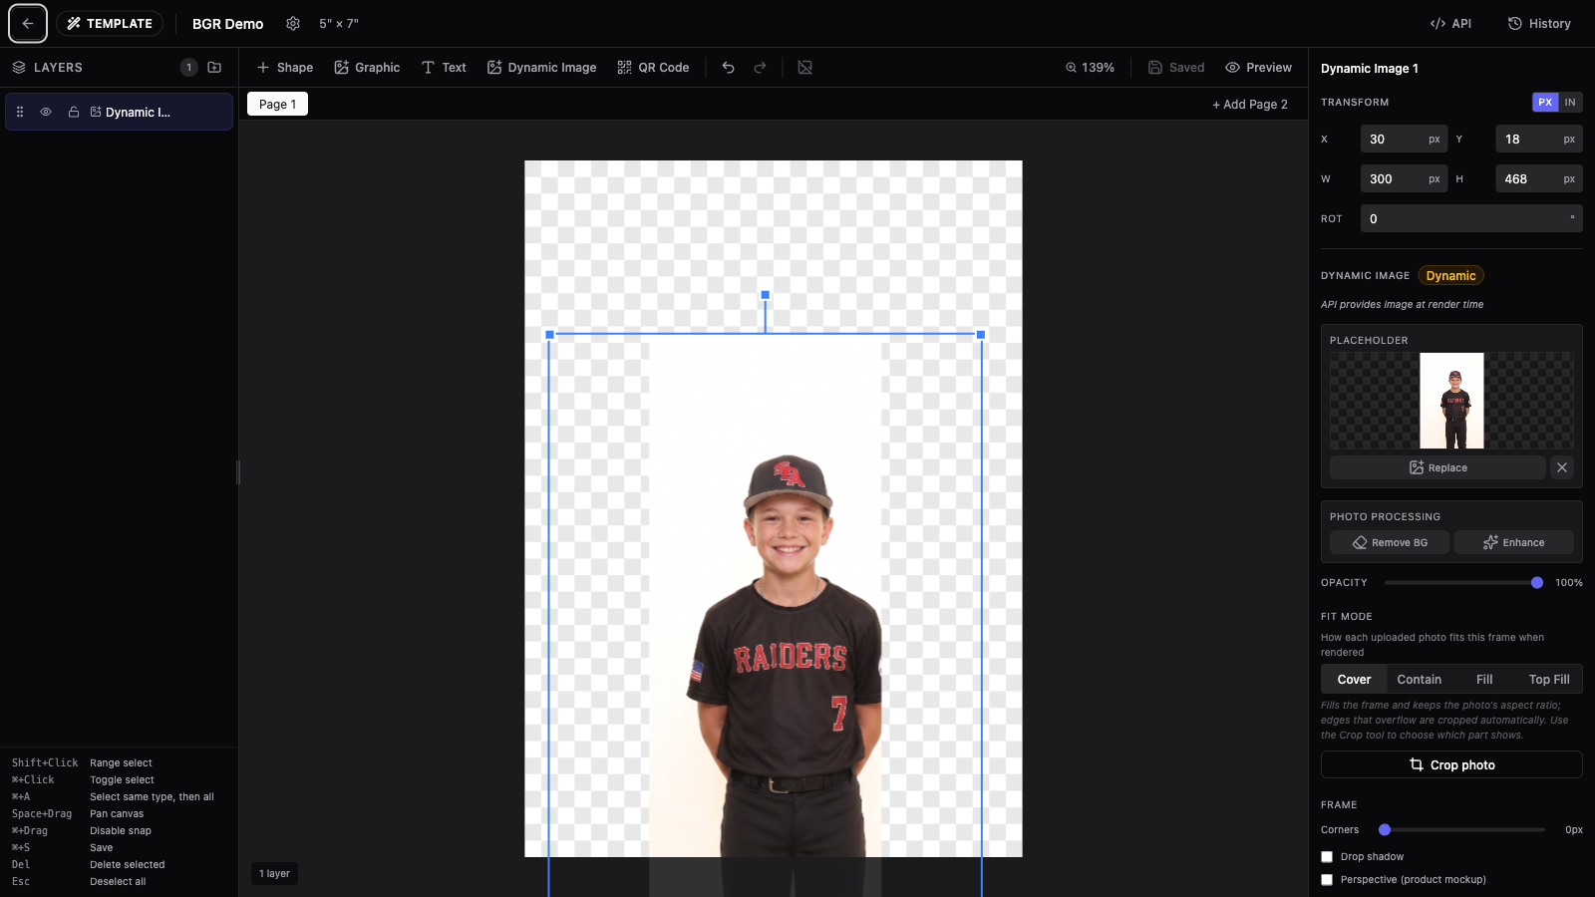The image size is (1595, 897).
Task: Click the ROT rotation input field
Action: click(x=1471, y=219)
